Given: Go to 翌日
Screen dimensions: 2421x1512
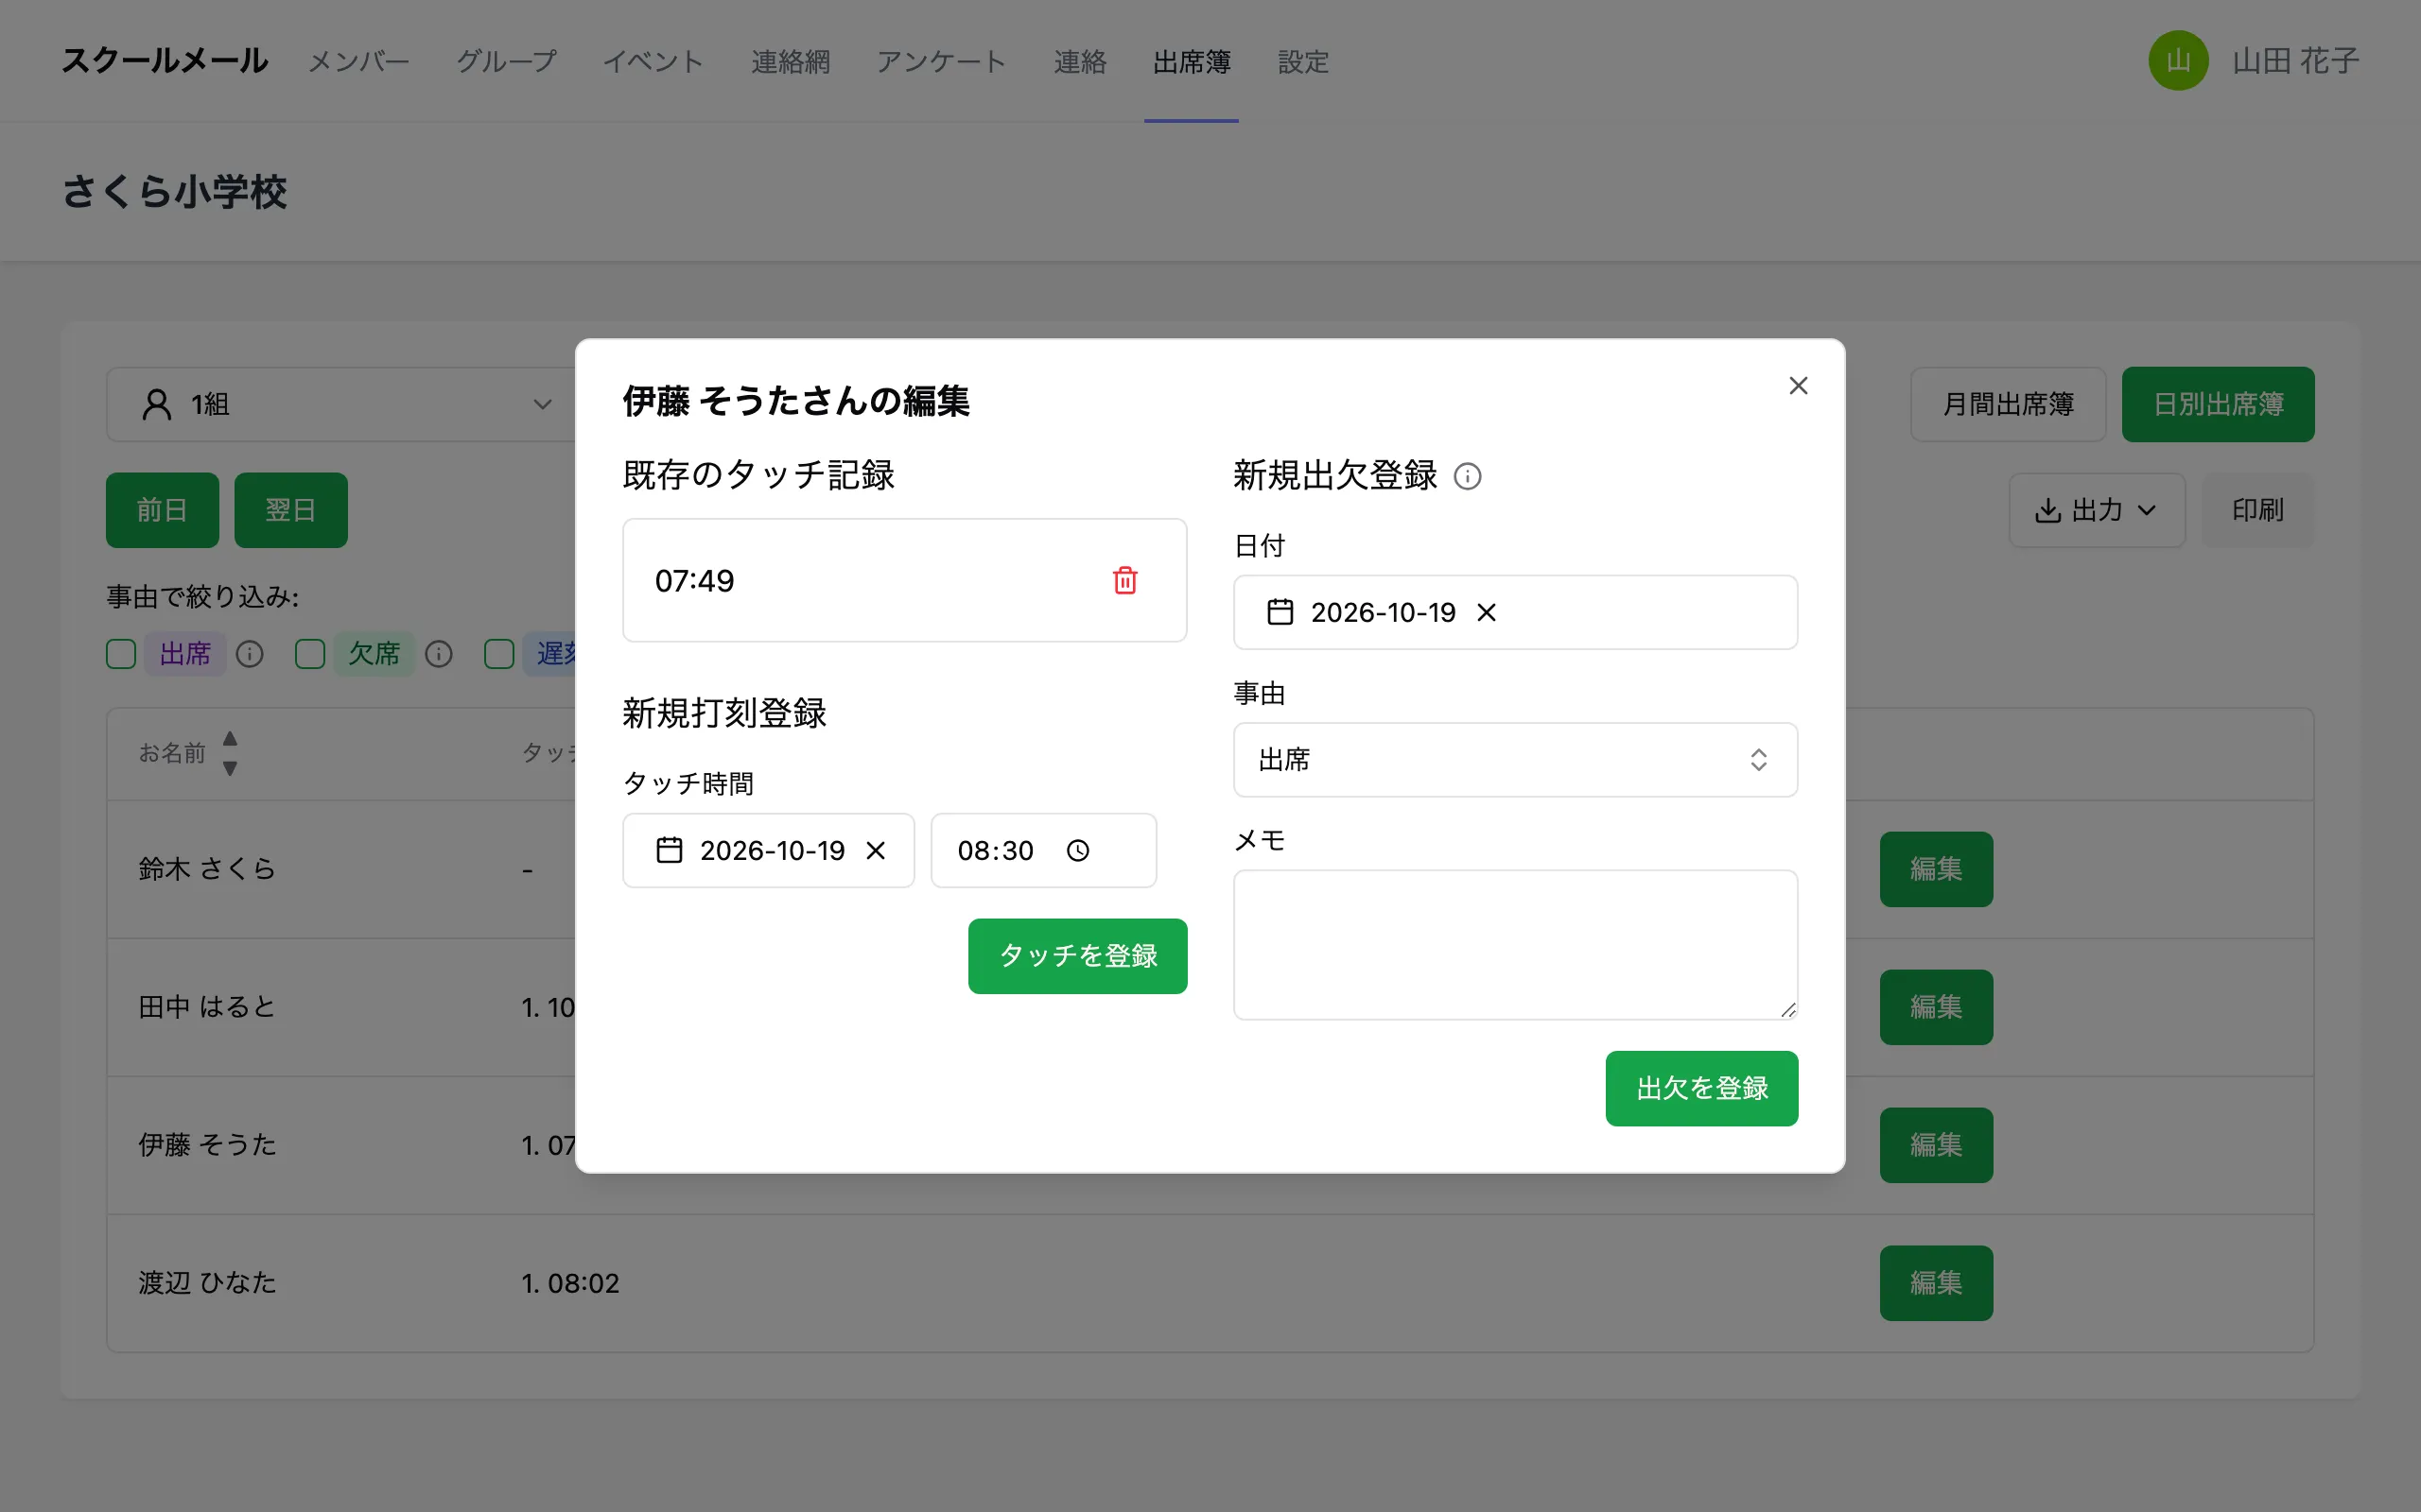Looking at the screenshot, I should [291, 510].
